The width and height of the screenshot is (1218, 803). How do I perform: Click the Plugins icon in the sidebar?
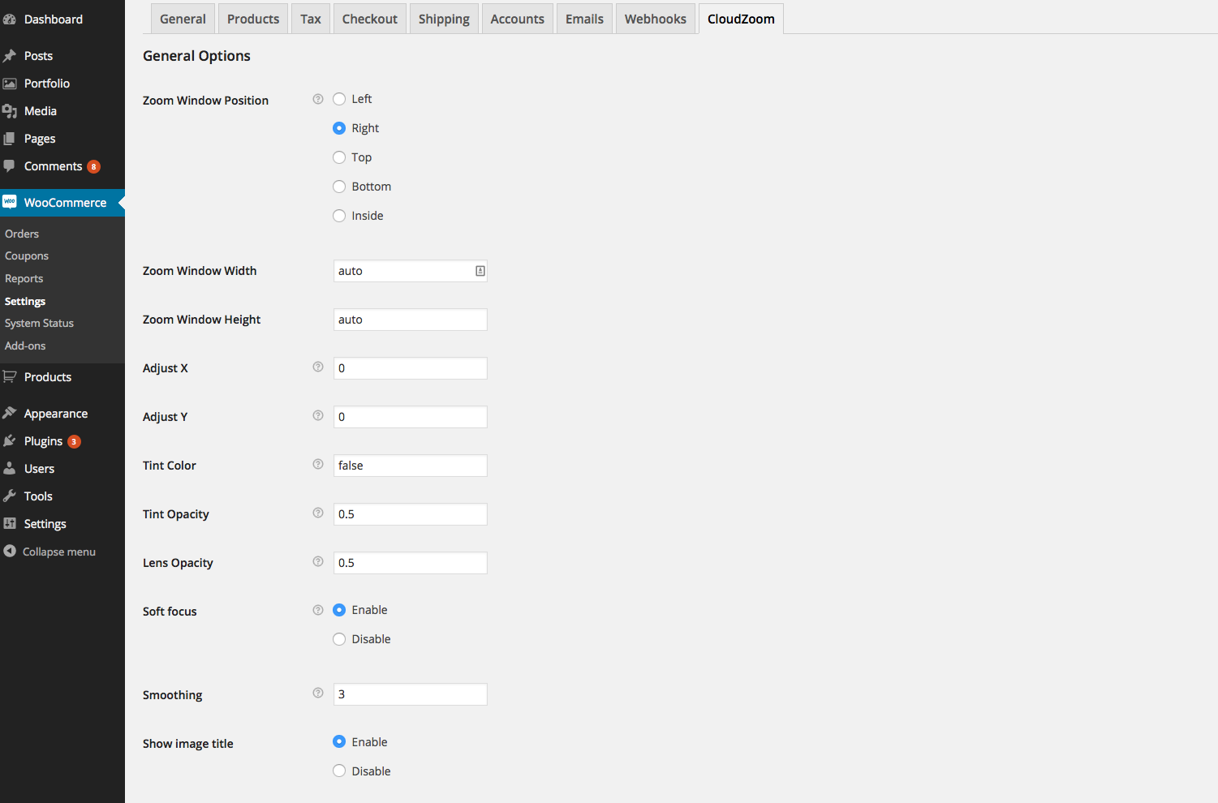10,440
